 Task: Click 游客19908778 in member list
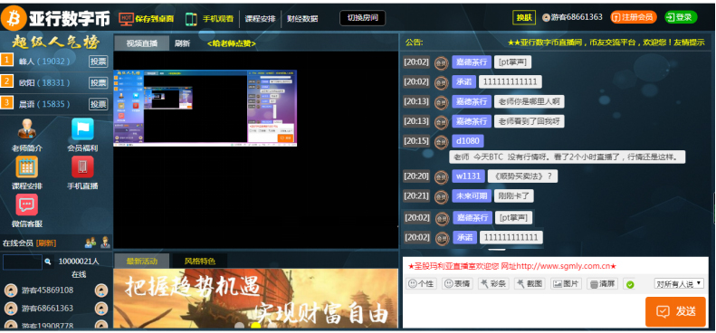47,326
